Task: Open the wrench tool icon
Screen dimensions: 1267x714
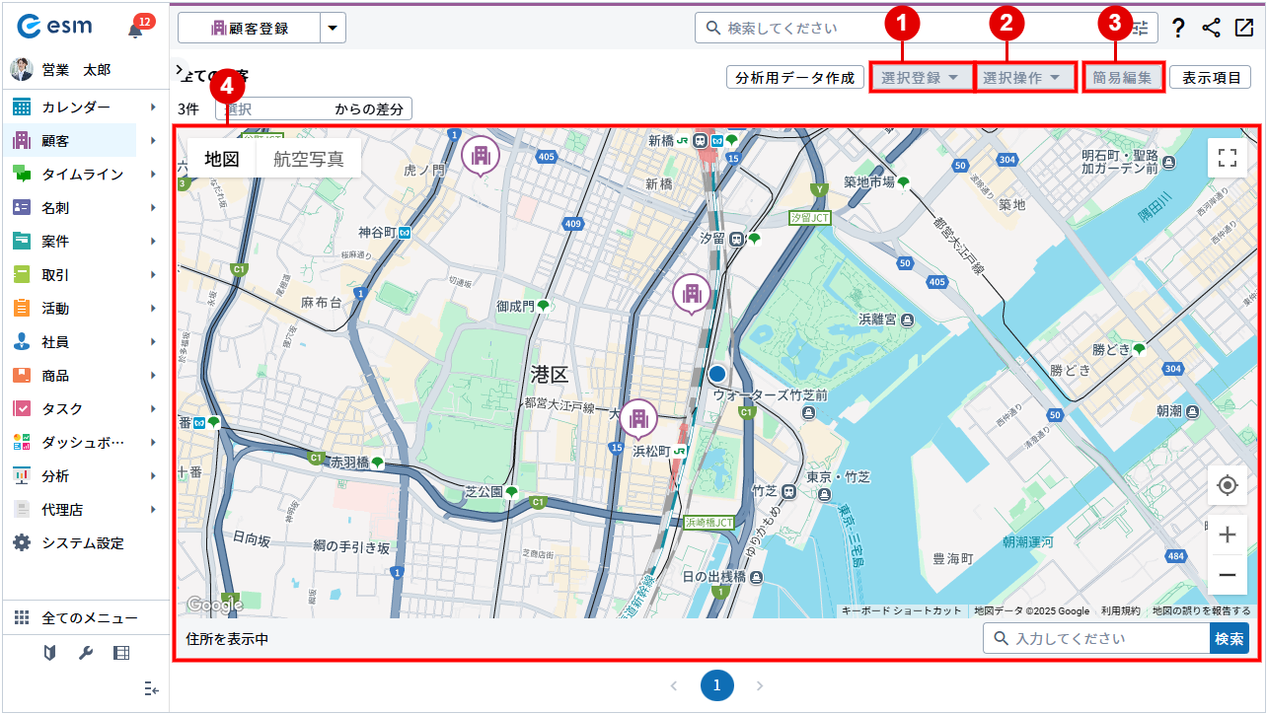Action: 85,652
